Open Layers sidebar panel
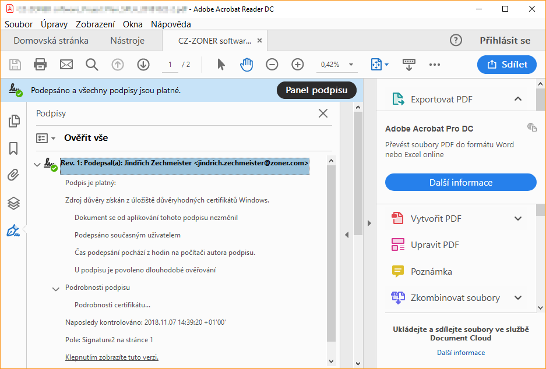This screenshot has height=369, width=546. pyautogui.click(x=13, y=203)
